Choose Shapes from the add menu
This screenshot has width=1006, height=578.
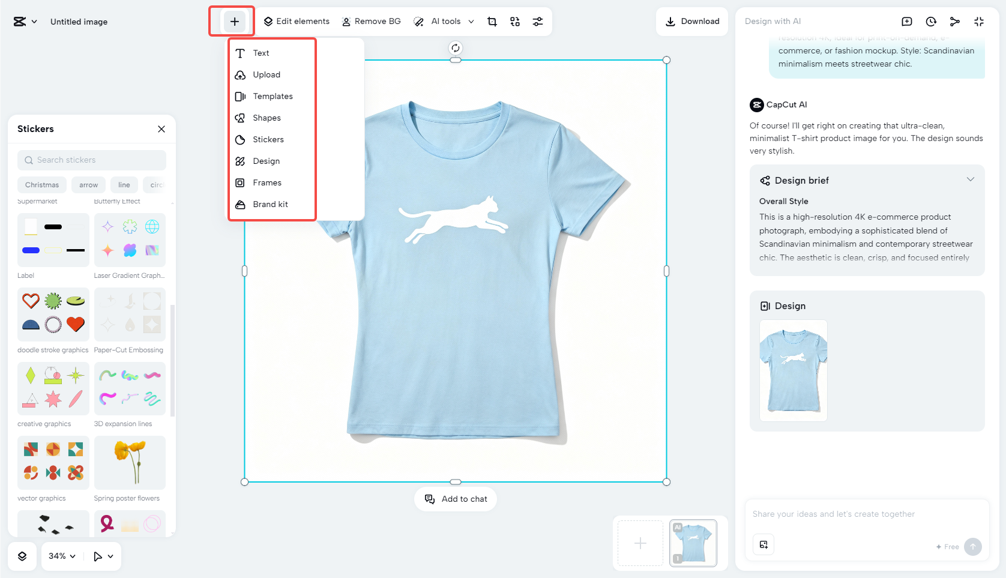267,118
